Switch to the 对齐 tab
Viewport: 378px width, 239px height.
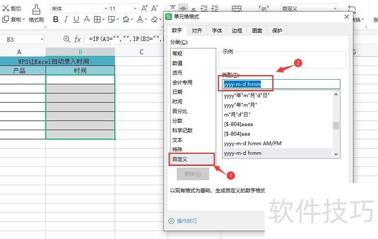197,31
